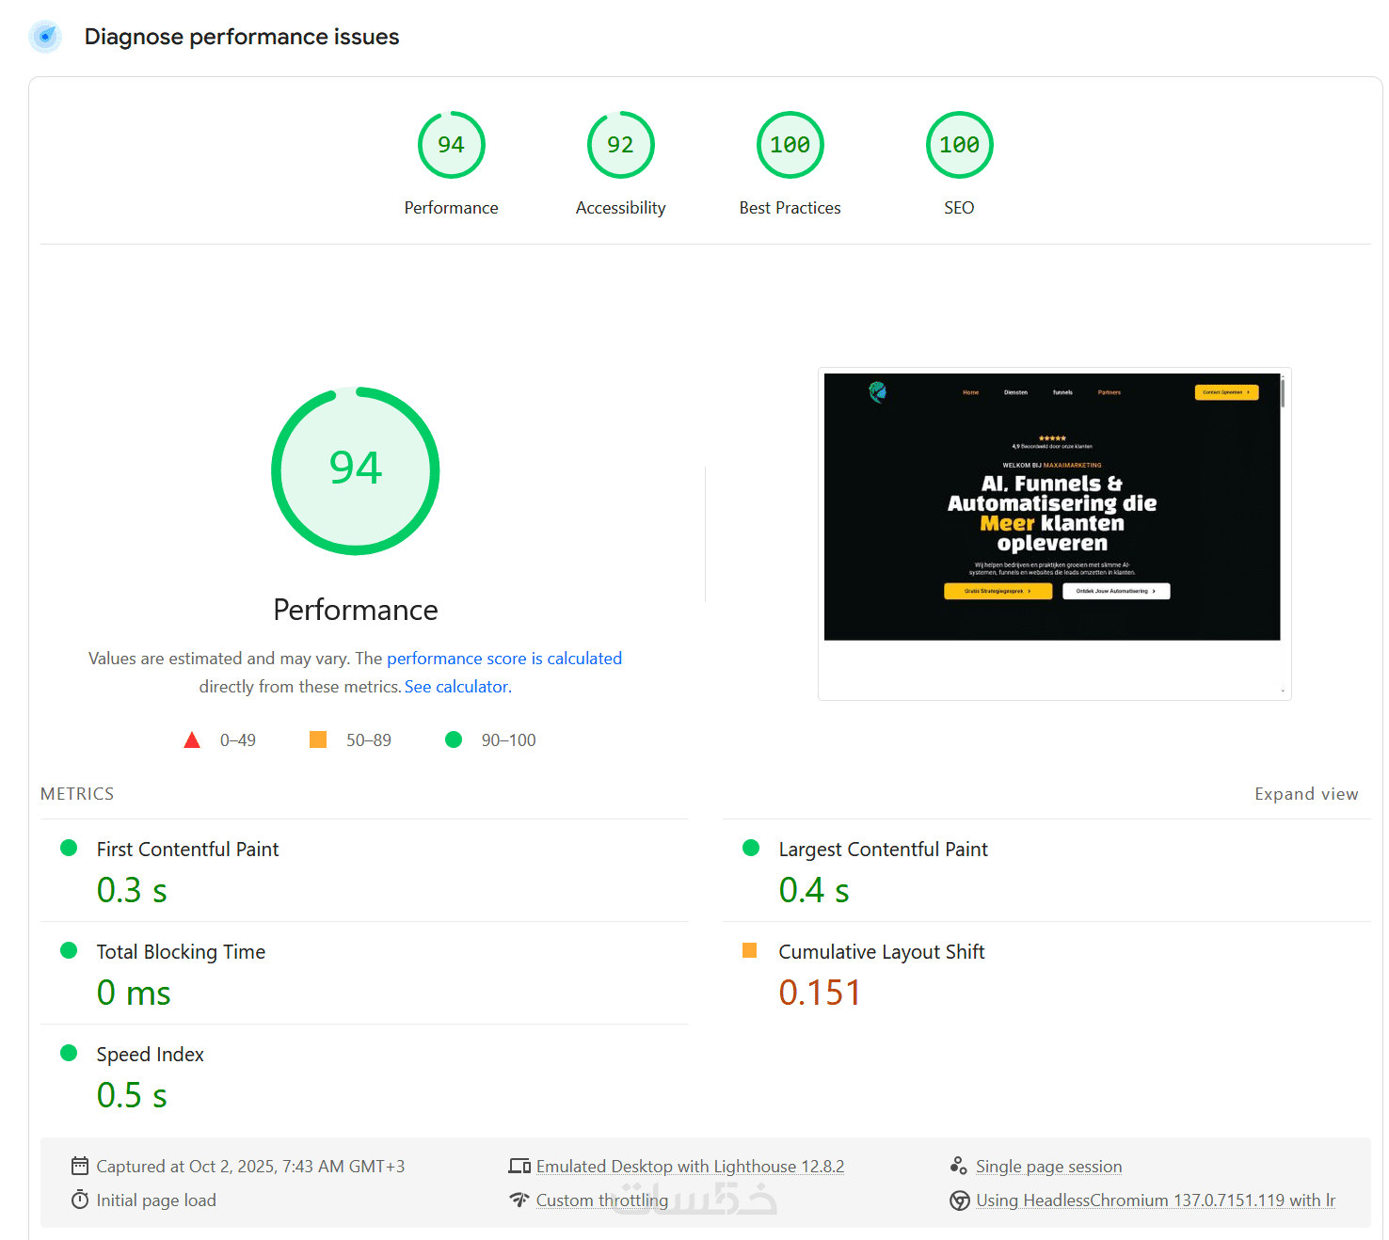Click the Lighthouse logo icon beside the heading
The width and height of the screenshot is (1389, 1240).
(45, 37)
